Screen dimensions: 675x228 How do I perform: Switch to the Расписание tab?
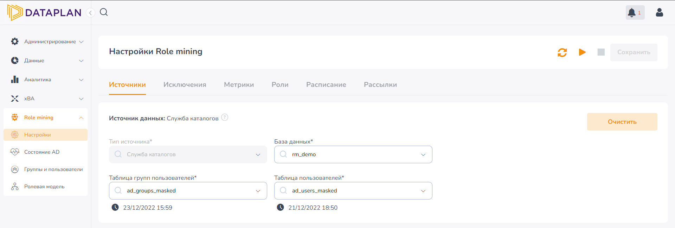(x=326, y=85)
